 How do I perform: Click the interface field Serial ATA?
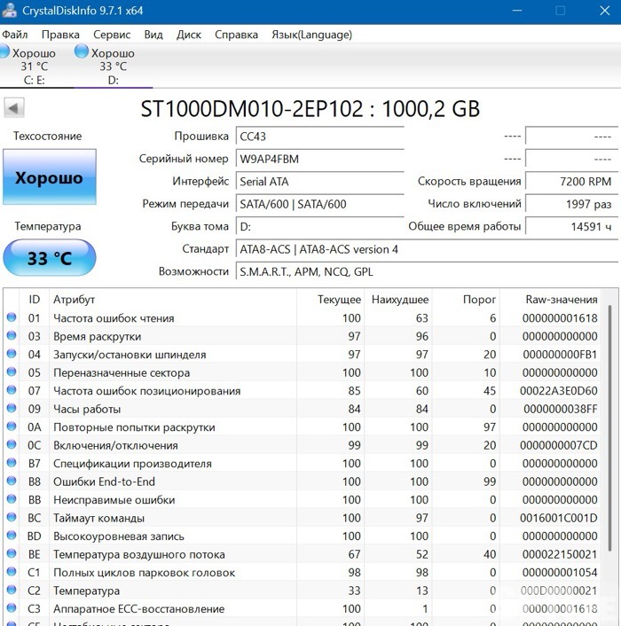click(x=320, y=182)
